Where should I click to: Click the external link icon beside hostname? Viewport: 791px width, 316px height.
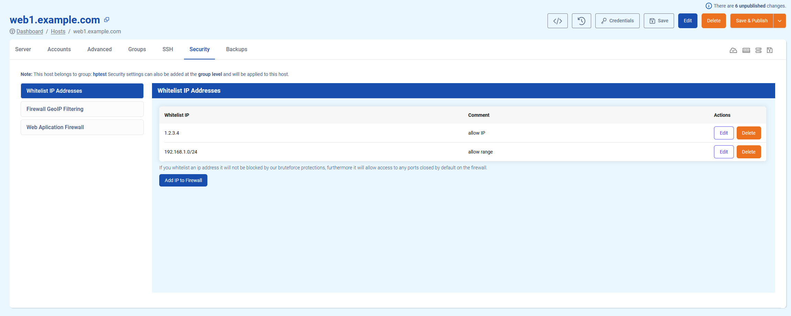click(107, 20)
